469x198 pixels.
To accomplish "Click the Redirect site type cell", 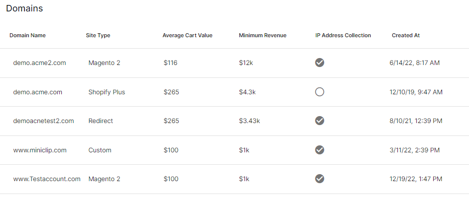I will click(x=101, y=121).
